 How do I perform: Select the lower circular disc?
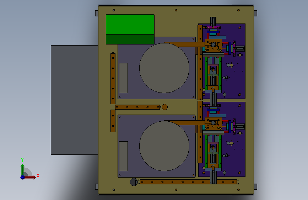(164, 146)
